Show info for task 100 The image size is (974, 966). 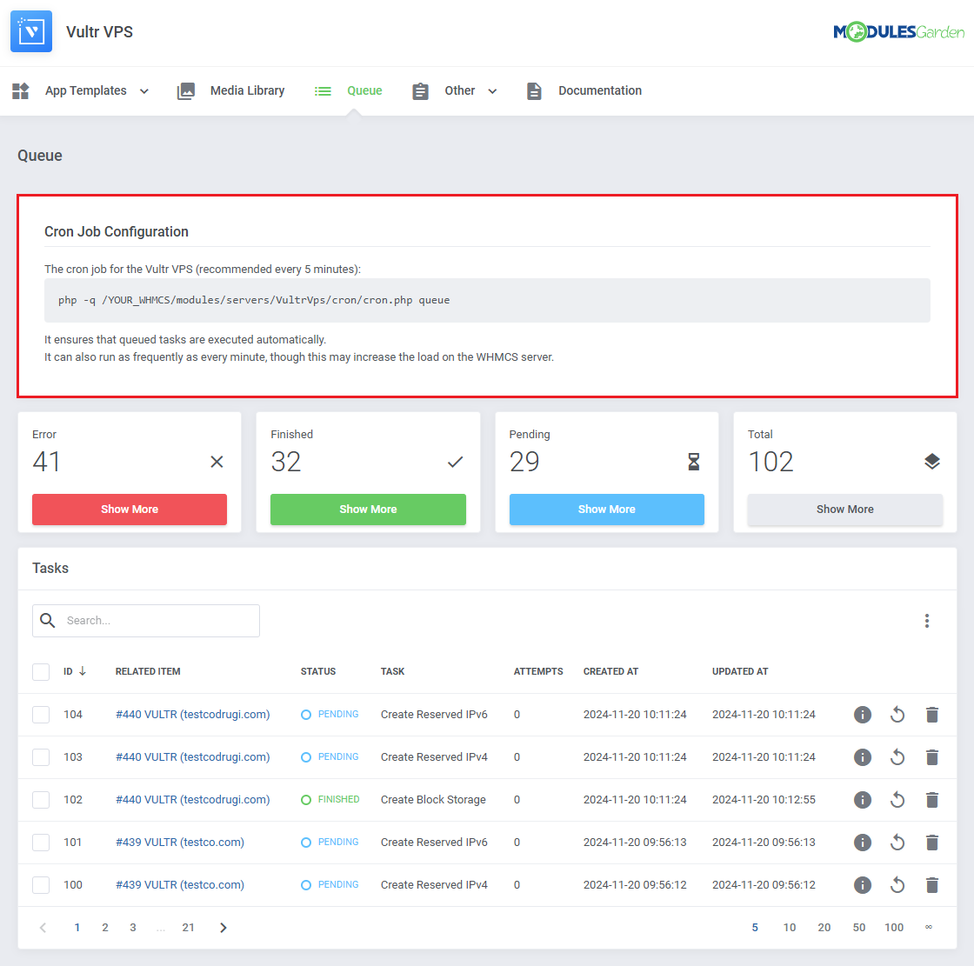coord(862,884)
